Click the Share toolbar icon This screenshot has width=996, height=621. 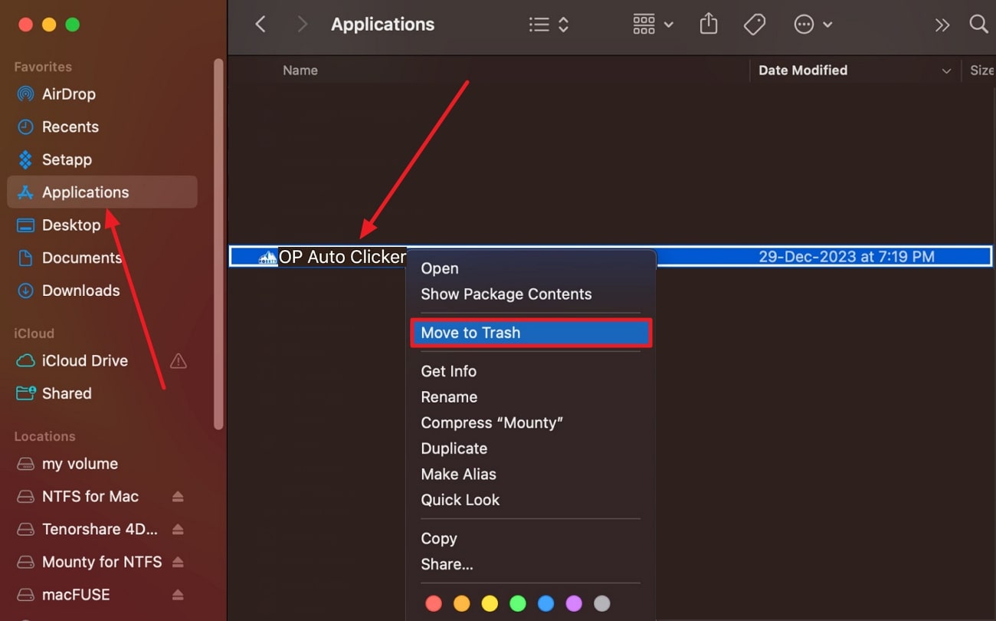point(709,24)
